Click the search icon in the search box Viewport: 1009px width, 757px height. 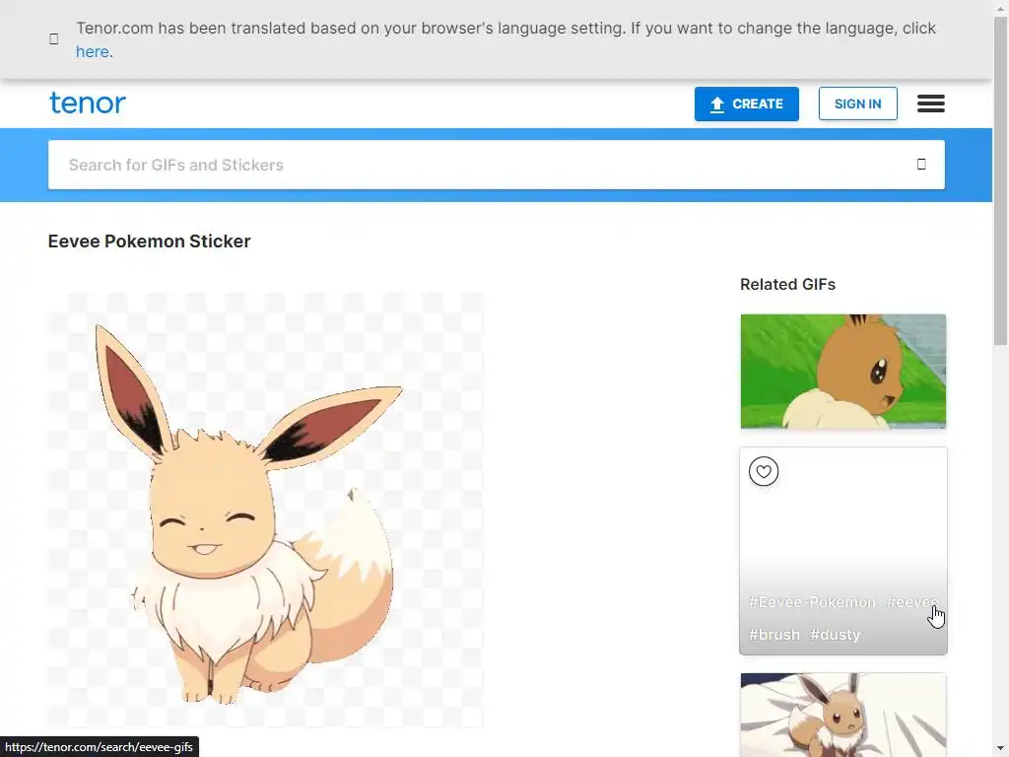(921, 165)
